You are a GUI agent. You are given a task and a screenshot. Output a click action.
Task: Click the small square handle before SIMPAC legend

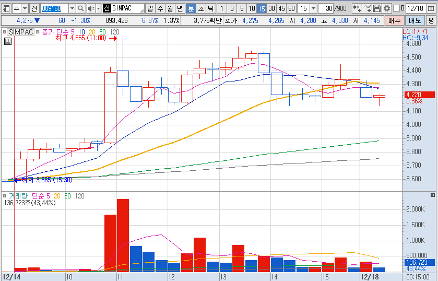4,32
